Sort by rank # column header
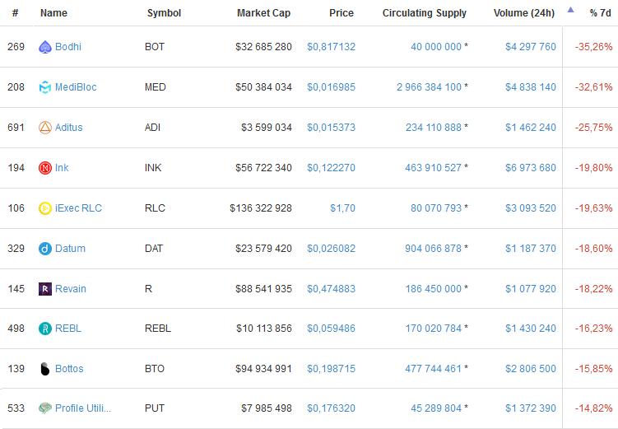This screenshot has width=618, height=429. click(x=15, y=13)
